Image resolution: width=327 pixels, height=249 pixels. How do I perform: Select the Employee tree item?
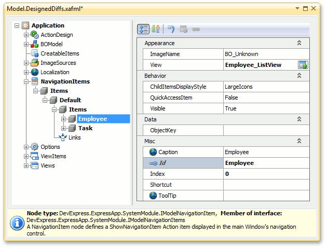tap(103, 119)
